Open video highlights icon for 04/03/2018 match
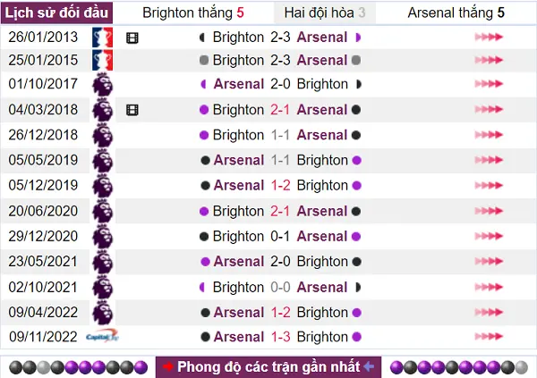Image resolution: width=537 pixels, height=378 pixels. tap(132, 110)
